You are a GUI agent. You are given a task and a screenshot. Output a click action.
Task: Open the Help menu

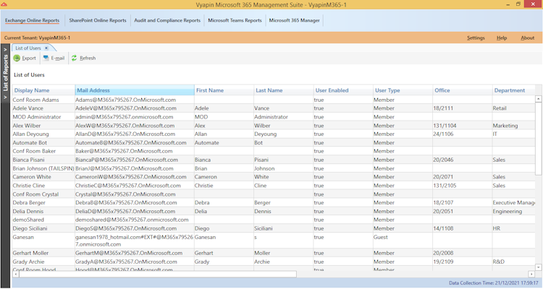pos(502,38)
